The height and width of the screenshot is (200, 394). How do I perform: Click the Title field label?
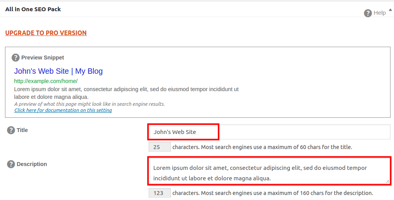22,130
